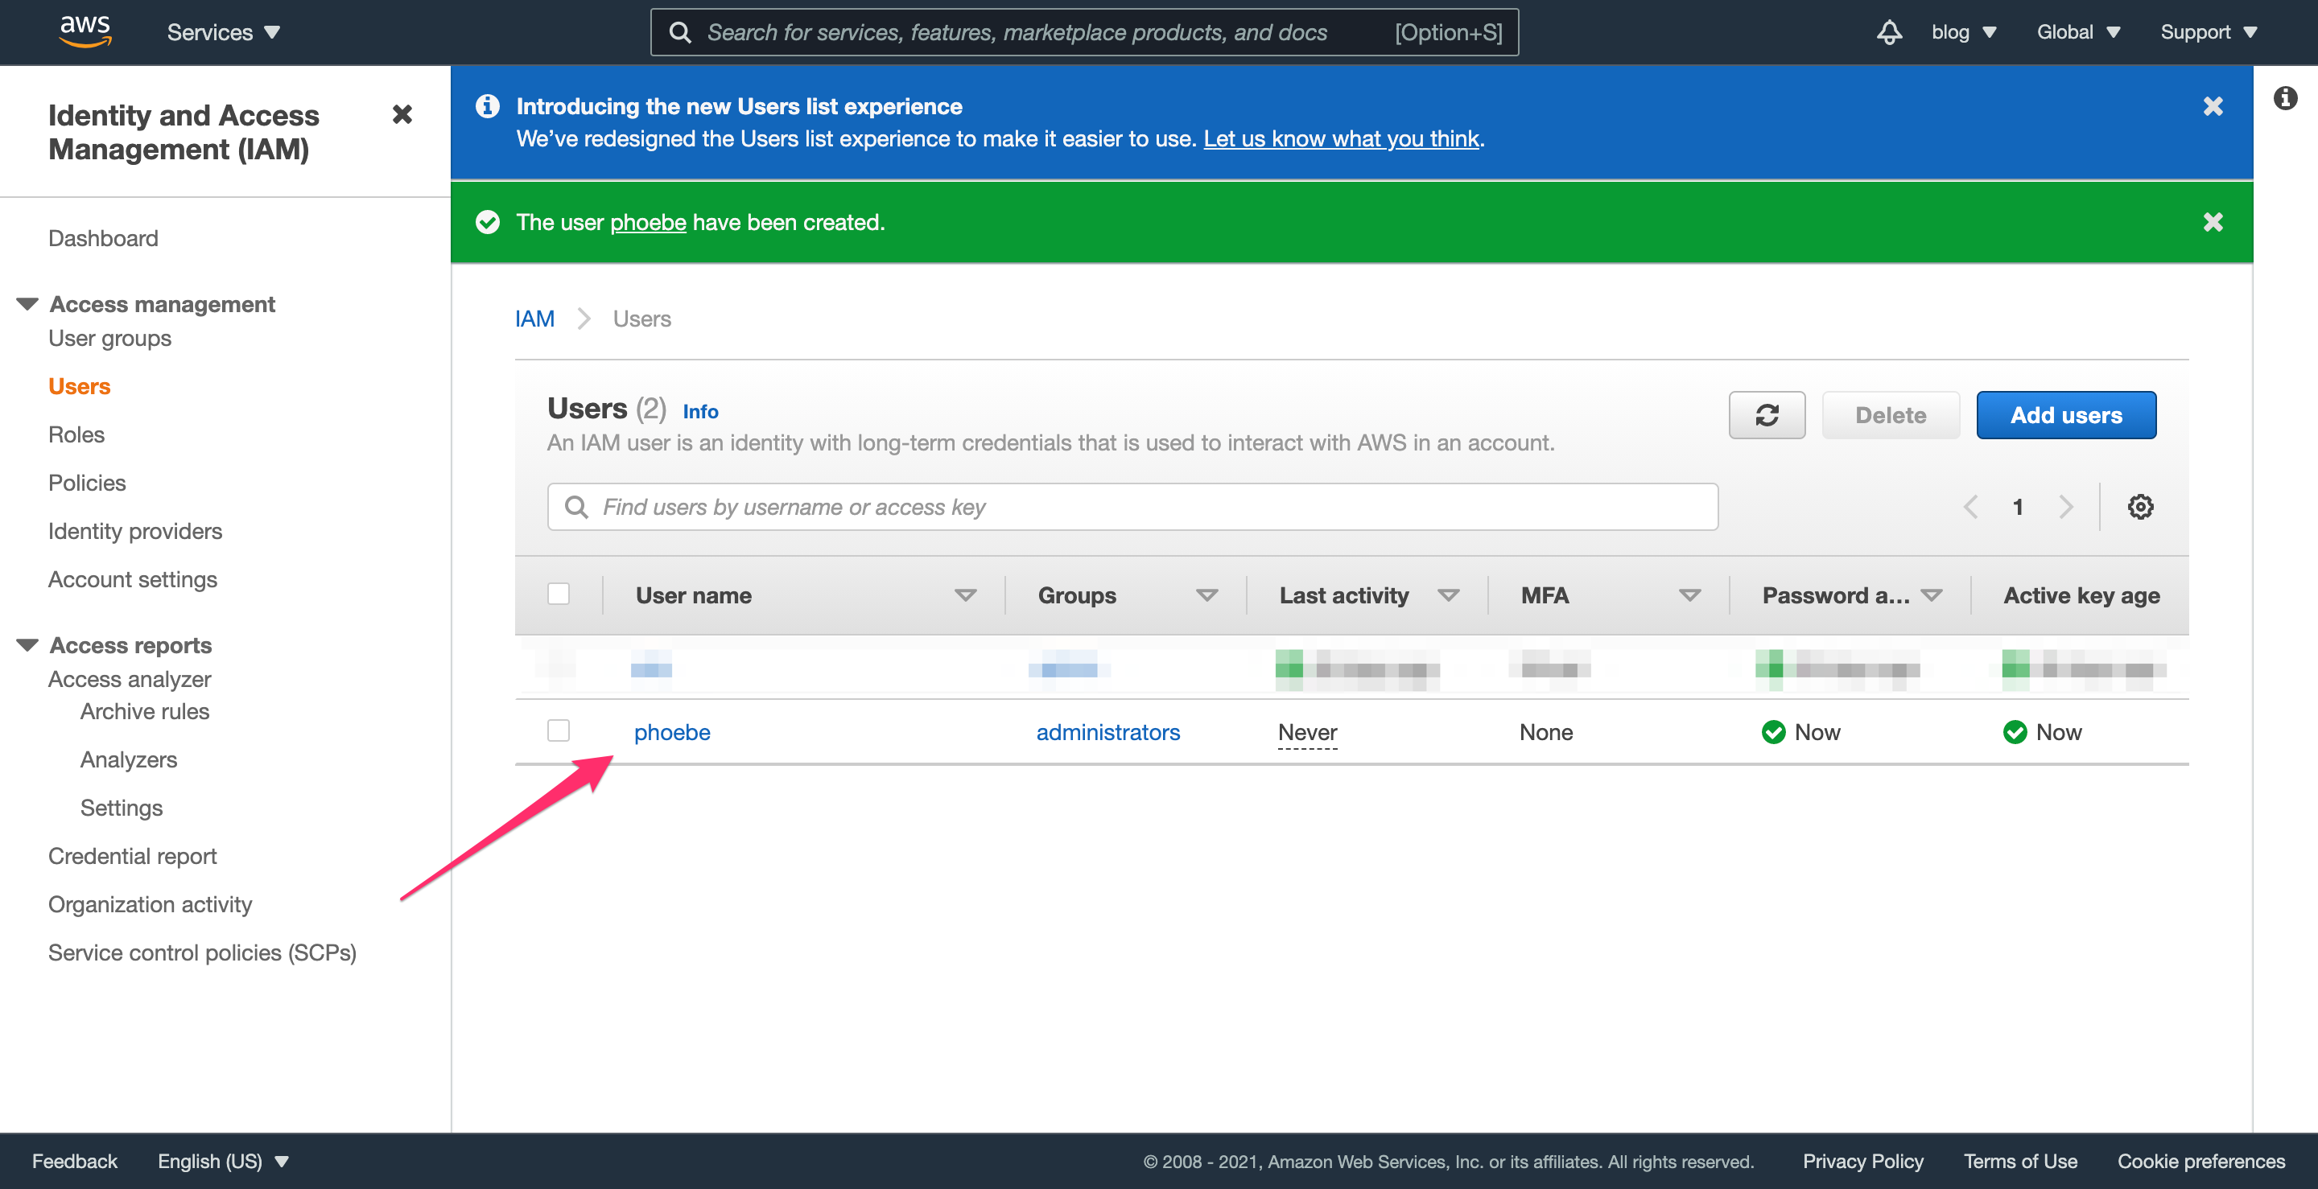
Task: Open Archive rules in the sidebar
Action: (145, 711)
